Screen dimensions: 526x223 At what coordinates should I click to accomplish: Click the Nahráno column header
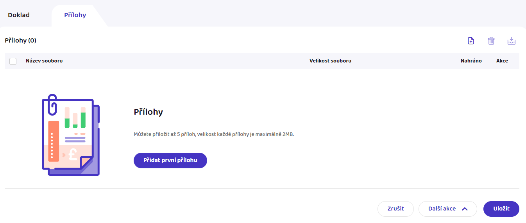pyautogui.click(x=471, y=61)
